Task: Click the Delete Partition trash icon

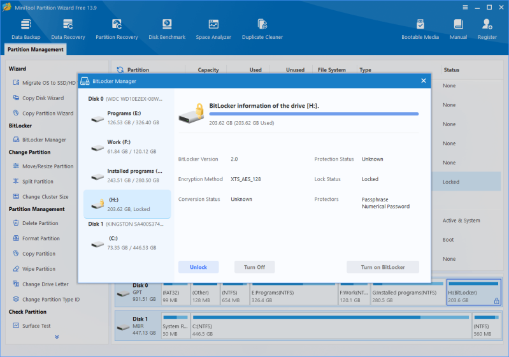Action: click(16, 222)
